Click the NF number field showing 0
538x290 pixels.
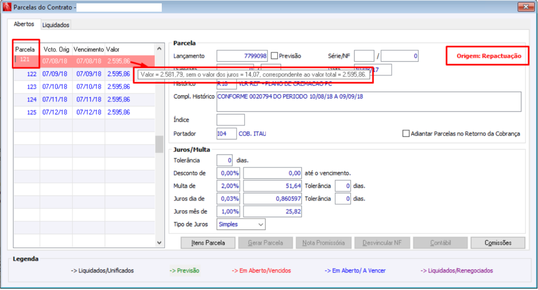coord(400,55)
